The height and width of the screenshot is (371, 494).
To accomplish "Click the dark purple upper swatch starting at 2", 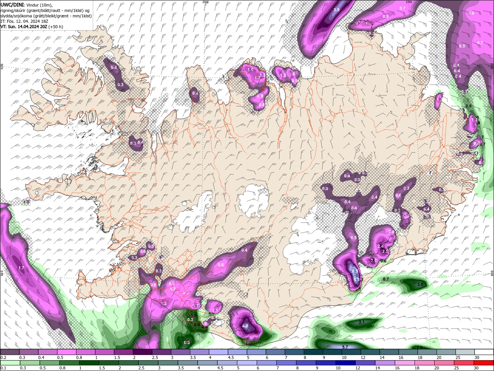I will (142, 352).
